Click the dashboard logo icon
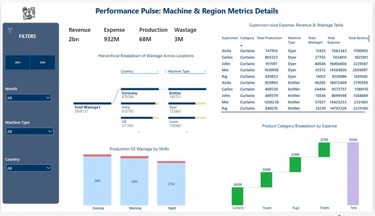 point(29,13)
